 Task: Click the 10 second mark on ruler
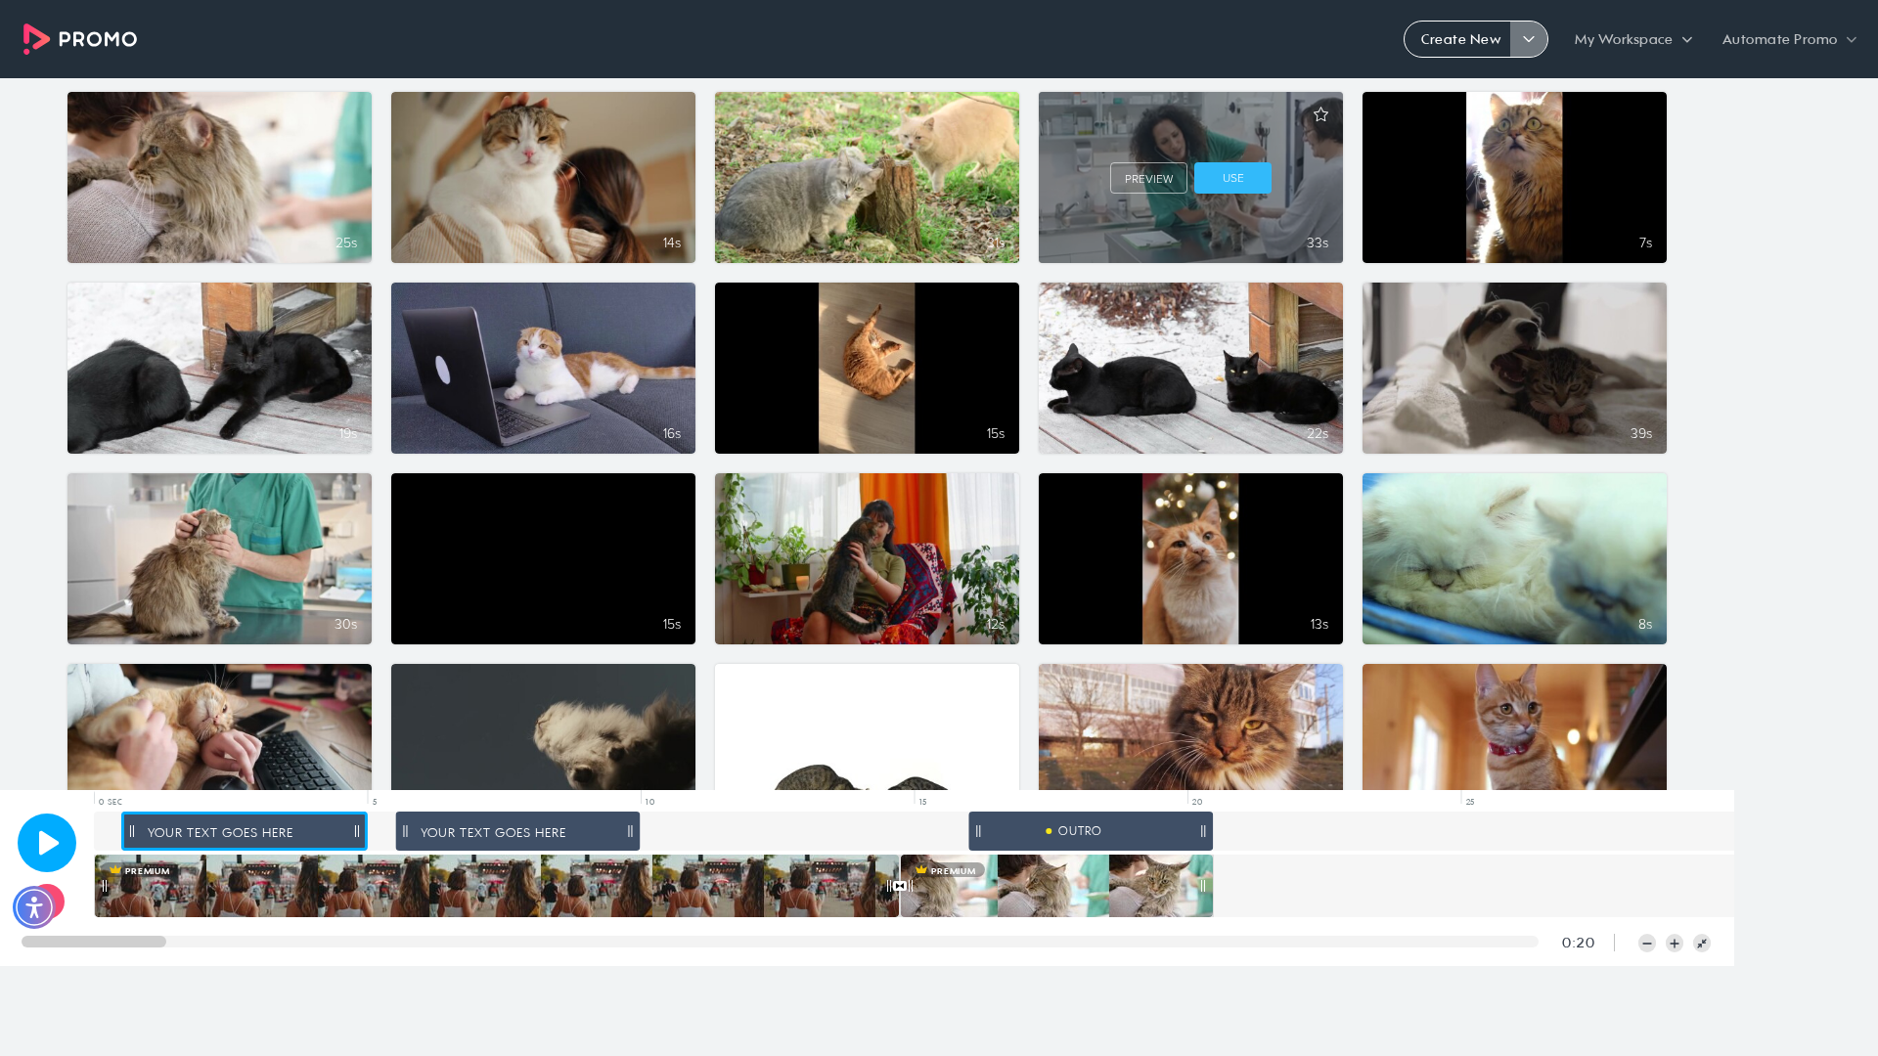click(x=649, y=802)
